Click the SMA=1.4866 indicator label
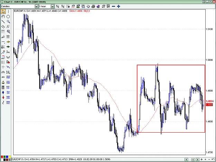This screenshot has width=216, height=162. [76, 11]
